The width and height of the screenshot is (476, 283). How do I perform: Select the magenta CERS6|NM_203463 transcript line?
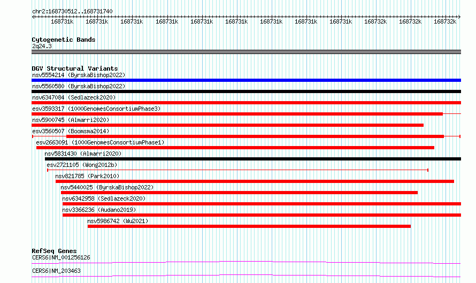pyautogui.click(x=246, y=276)
